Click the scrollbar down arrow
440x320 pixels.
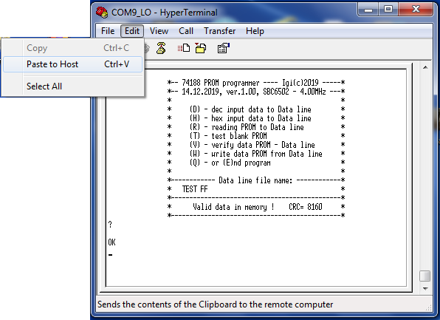coord(425,288)
